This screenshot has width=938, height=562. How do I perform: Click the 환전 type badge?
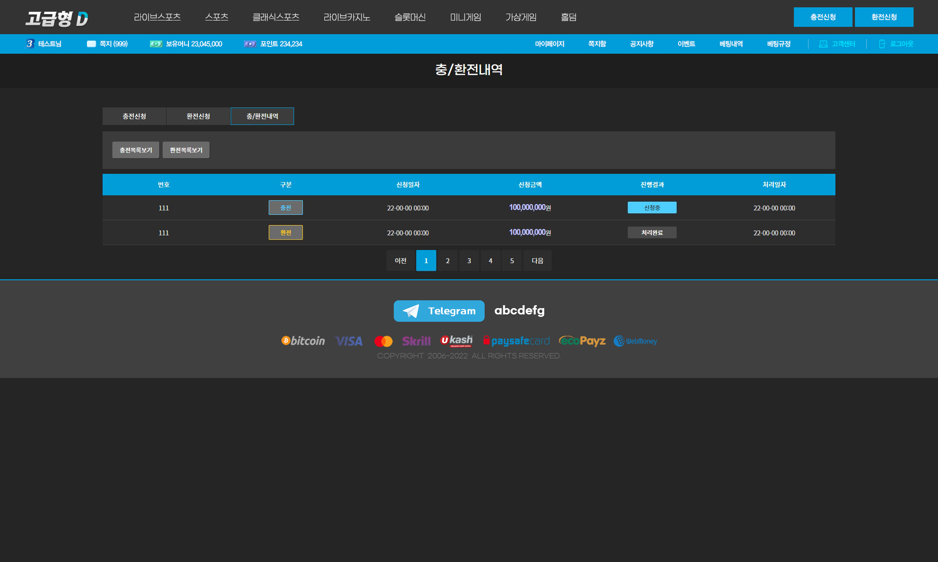click(286, 232)
